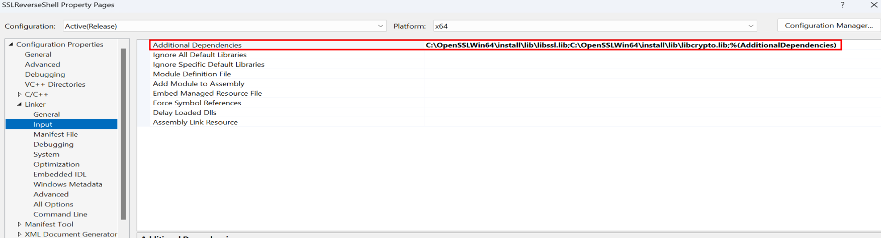Select Optimization under Linker

click(x=56, y=164)
